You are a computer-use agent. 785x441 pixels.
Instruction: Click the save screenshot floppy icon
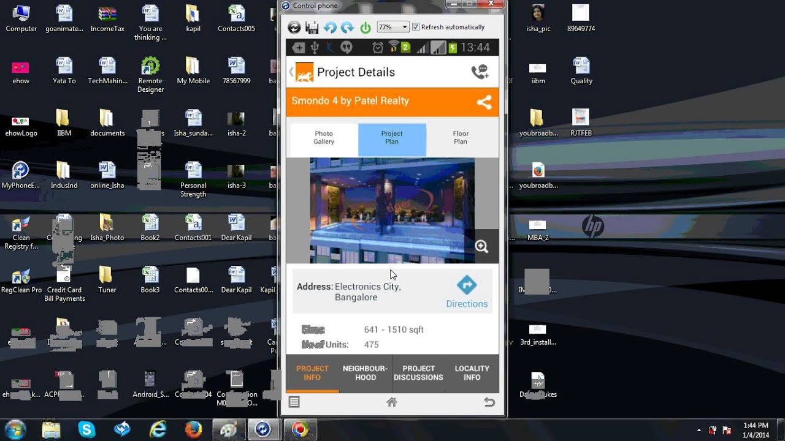pos(312,27)
